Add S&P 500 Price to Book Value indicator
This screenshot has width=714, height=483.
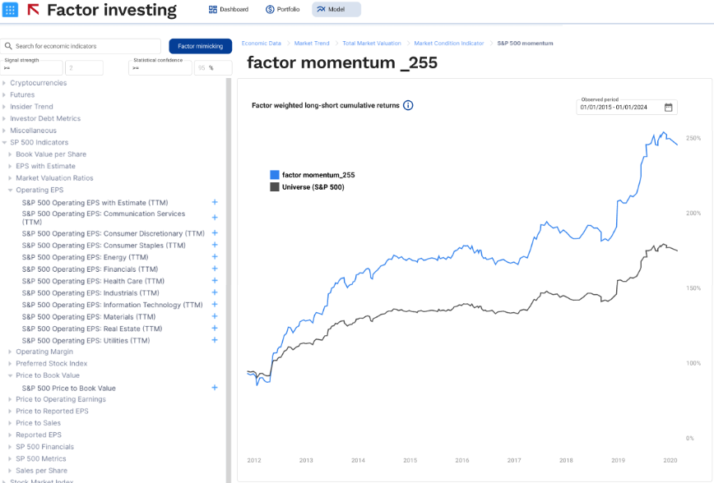[215, 388]
